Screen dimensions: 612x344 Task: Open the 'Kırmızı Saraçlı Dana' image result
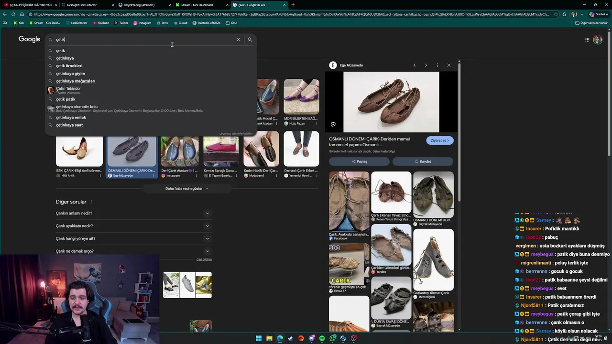pos(220,154)
